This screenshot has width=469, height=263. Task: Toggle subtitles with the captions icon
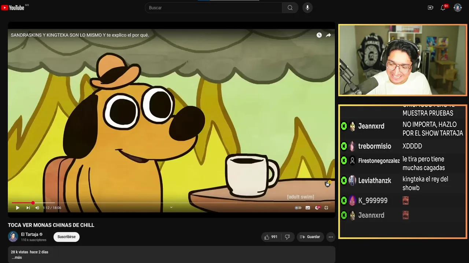pyautogui.click(x=308, y=208)
